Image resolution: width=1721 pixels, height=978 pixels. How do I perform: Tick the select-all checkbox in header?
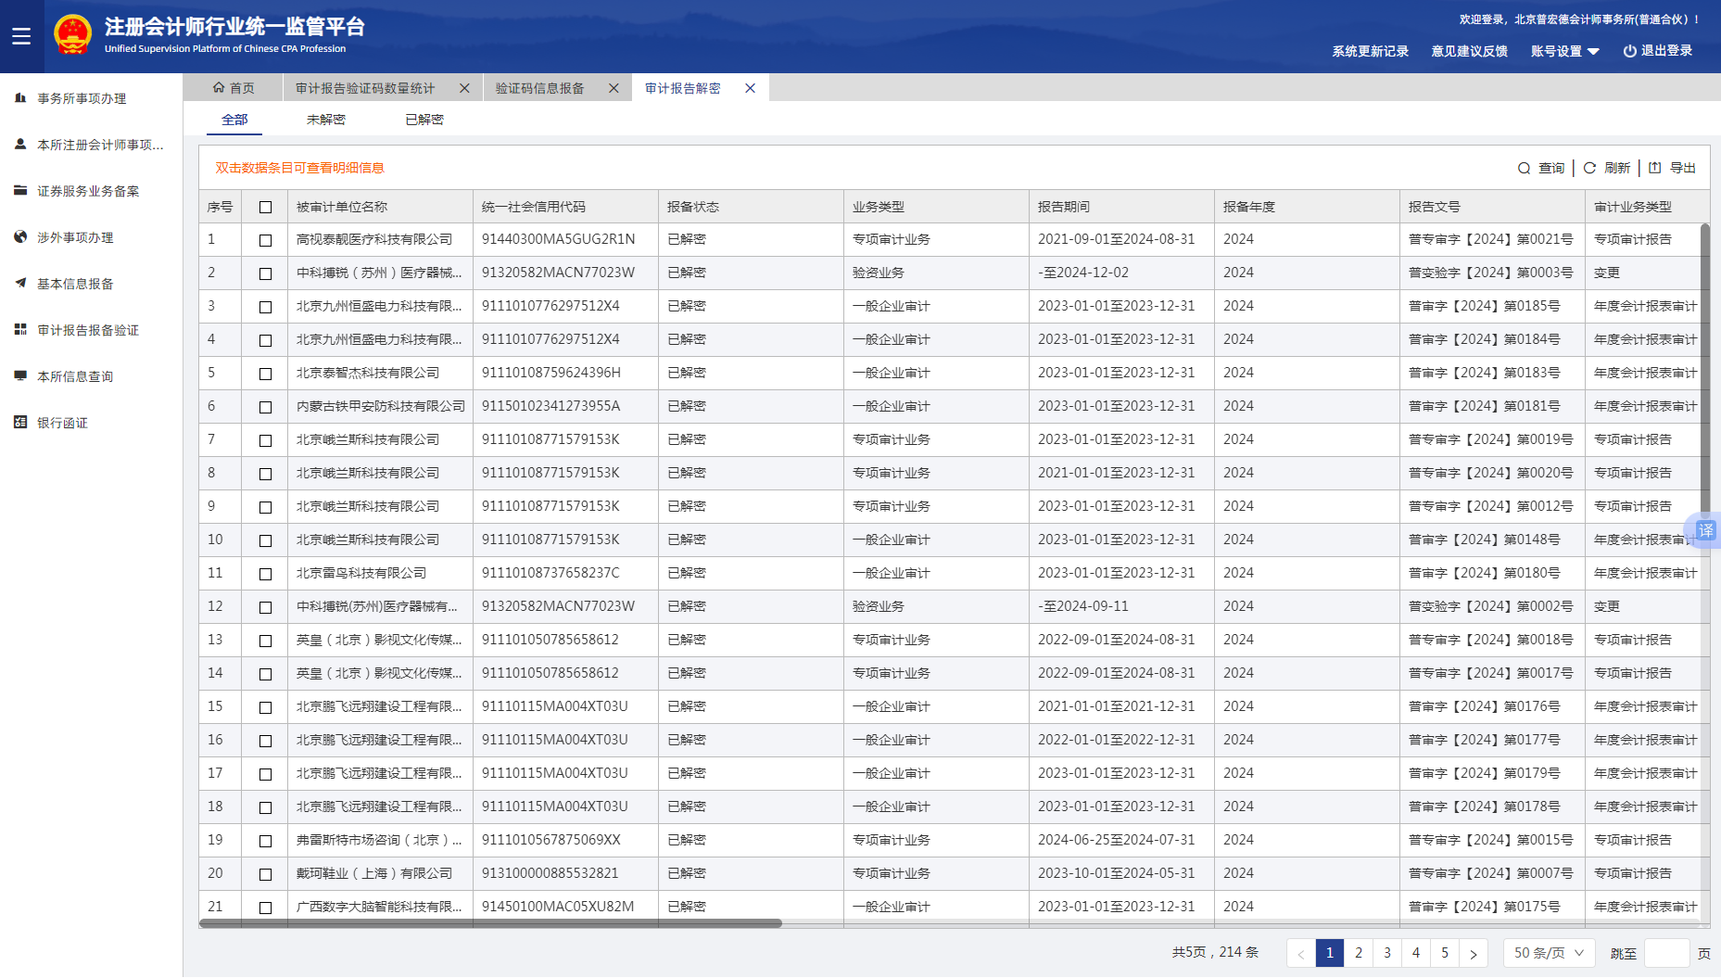[x=266, y=208]
